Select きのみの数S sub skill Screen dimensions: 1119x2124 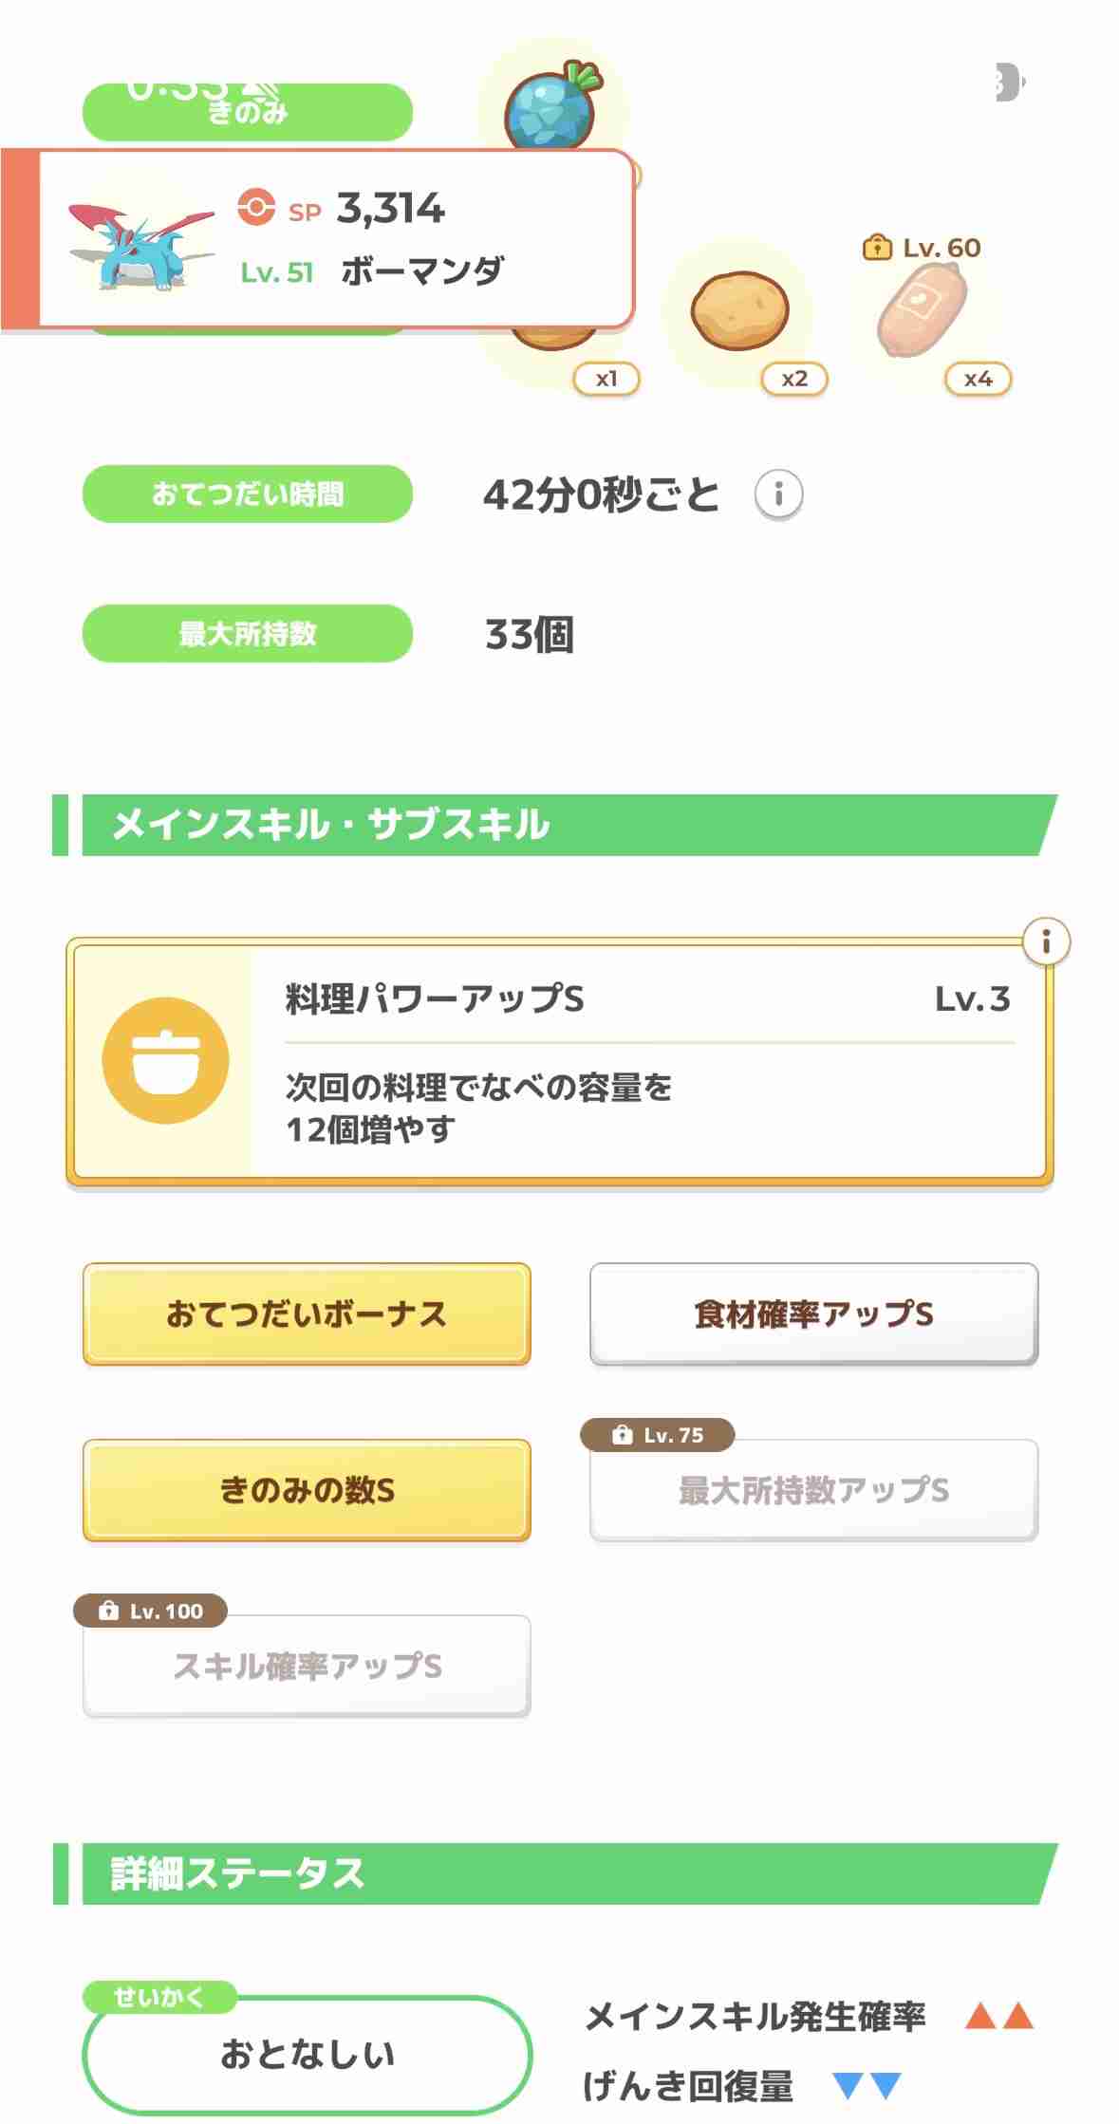(307, 1489)
